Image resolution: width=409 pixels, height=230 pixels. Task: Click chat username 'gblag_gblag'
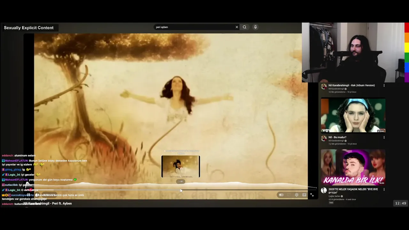(x=13, y=170)
